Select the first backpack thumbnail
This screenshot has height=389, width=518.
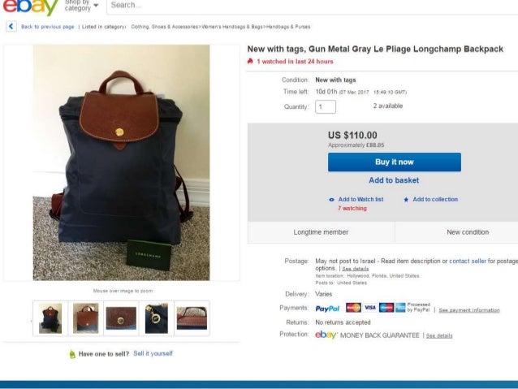coord(50,318)
